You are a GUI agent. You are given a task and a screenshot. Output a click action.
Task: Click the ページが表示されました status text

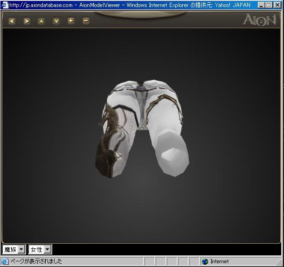[x=36, y=261]
